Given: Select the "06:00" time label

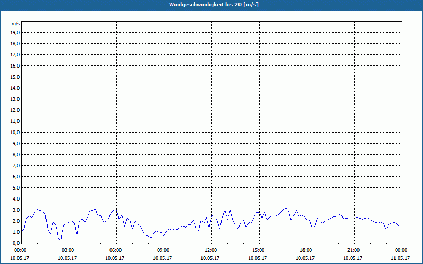Looking at the screenshot, I should 115,250.
